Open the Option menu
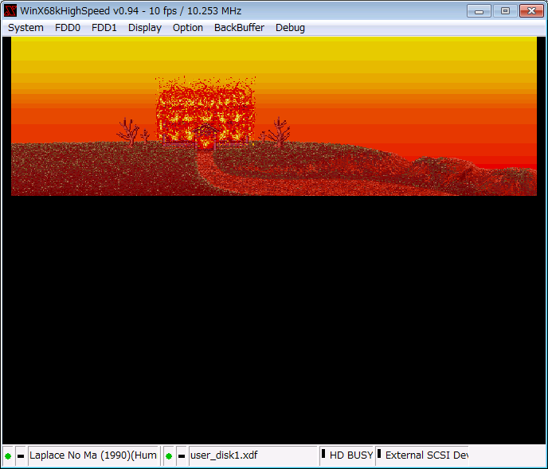Image resolution: width=548 pixels, height=469 pixels. coord(188,28)
